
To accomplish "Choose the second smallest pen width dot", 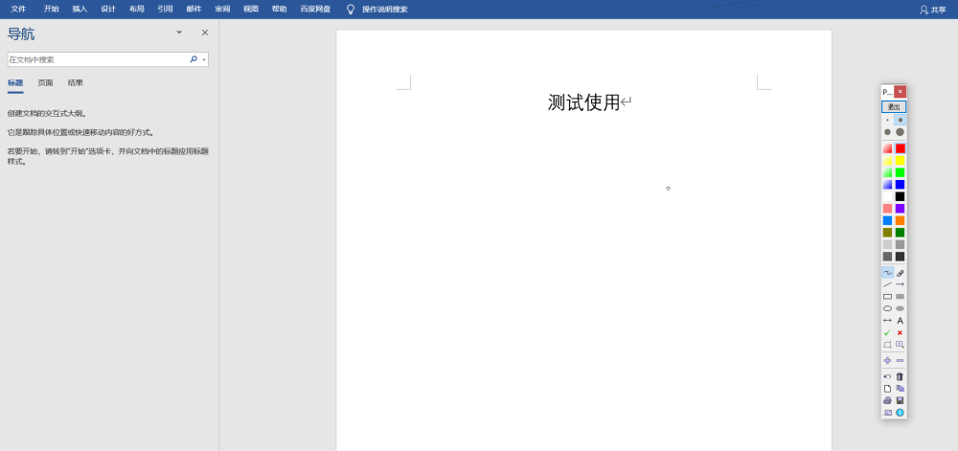I will coord(900,121).
